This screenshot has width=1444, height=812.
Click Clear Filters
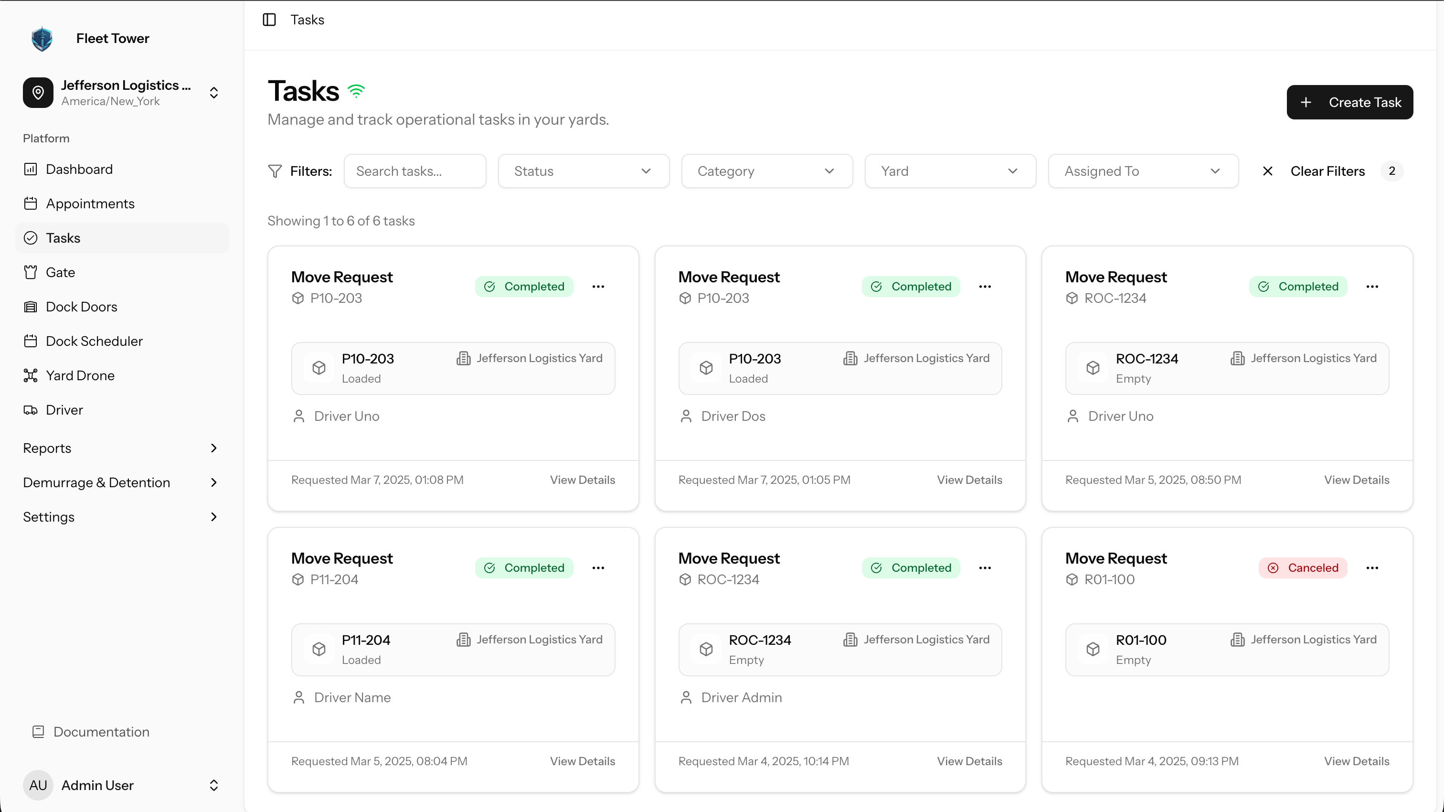[x=1326, y=171]
